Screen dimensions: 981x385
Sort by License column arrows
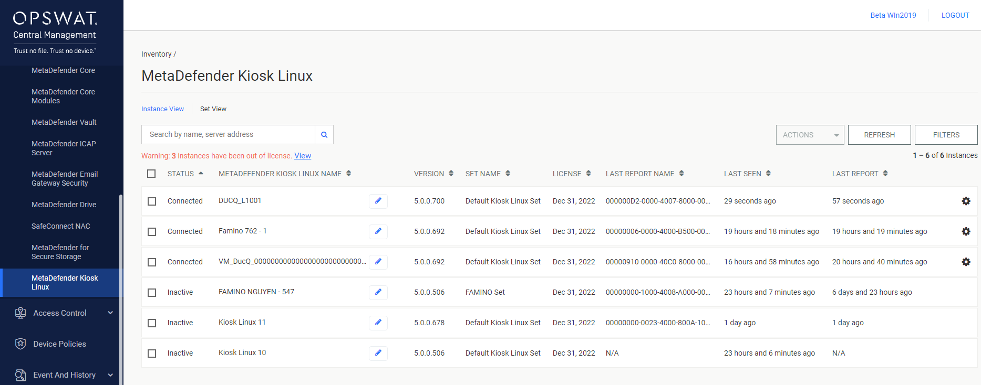pos(588,174)
